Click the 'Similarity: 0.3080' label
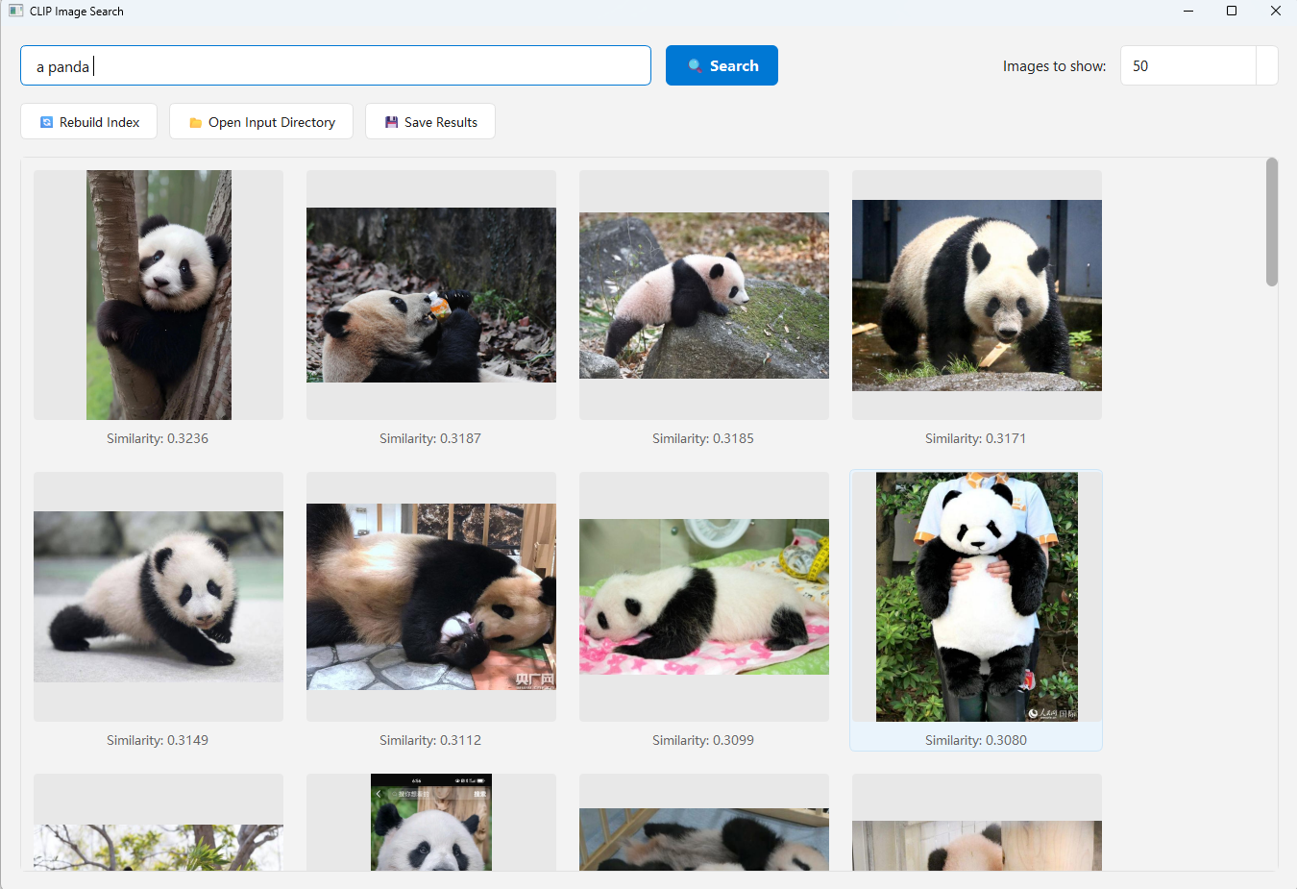1297x889 pixels. click(976, 740)
